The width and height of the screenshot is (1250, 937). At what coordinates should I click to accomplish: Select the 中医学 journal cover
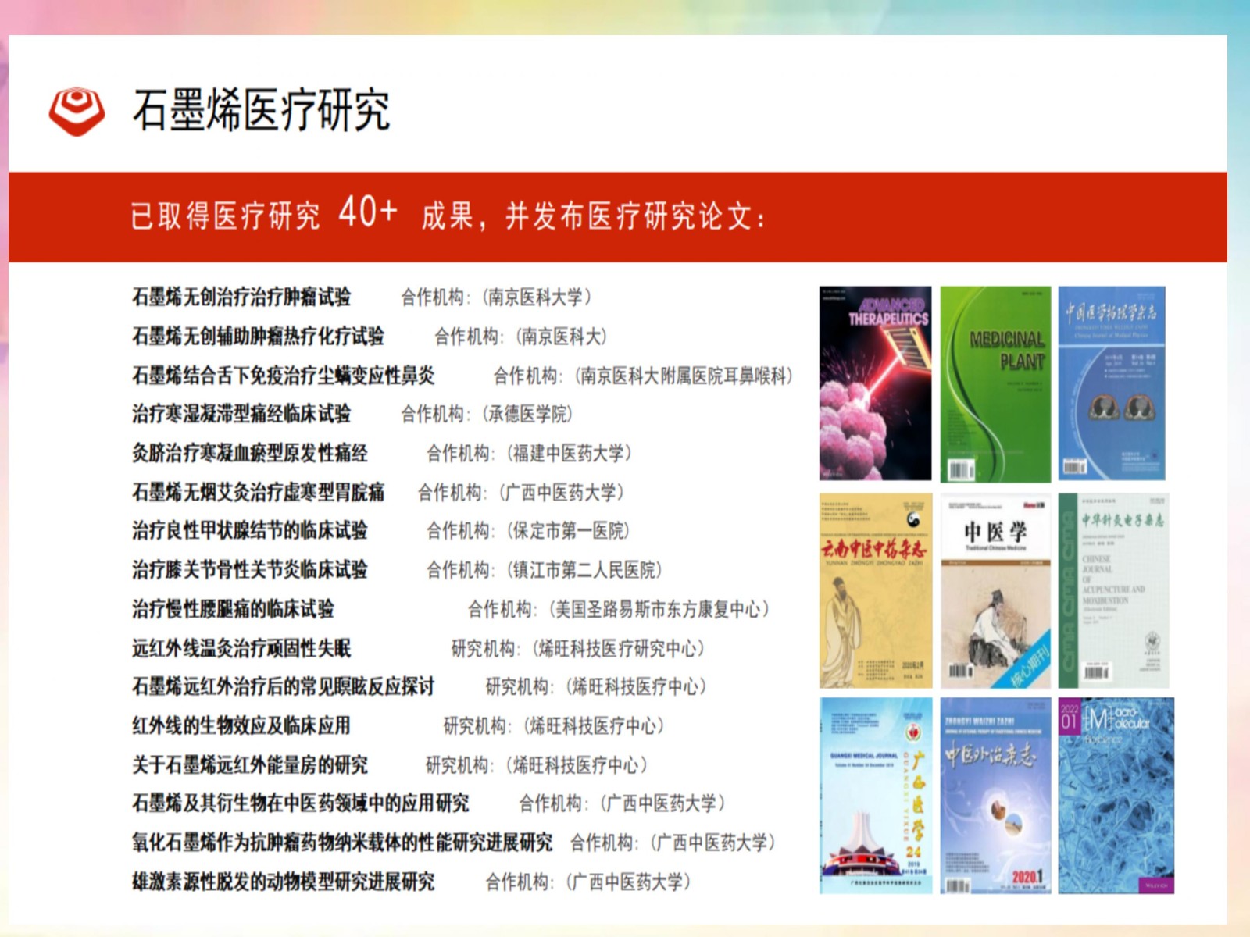point(995,591)
